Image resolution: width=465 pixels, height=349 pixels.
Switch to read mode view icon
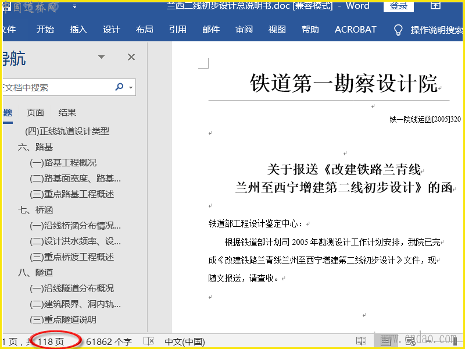[x=361, y=341]
